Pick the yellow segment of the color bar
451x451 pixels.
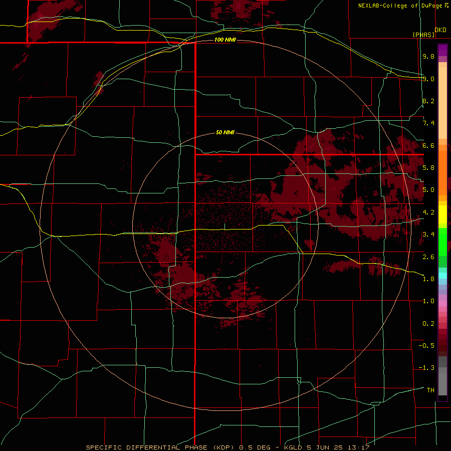pos(442,214)
